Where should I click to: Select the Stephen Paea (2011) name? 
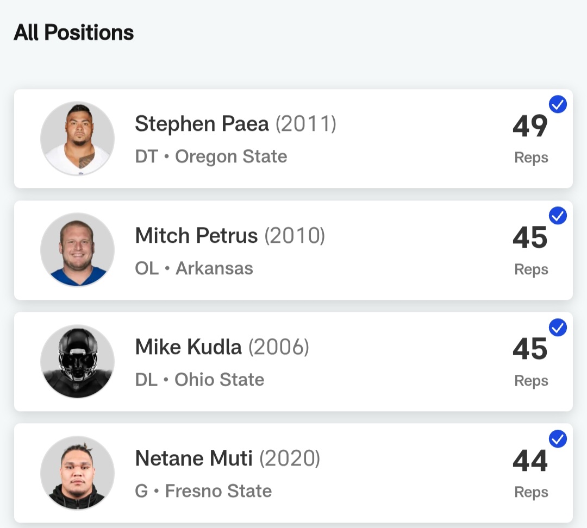tap(235, 124)
